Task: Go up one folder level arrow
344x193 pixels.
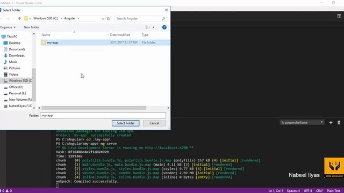Action: 19,19
